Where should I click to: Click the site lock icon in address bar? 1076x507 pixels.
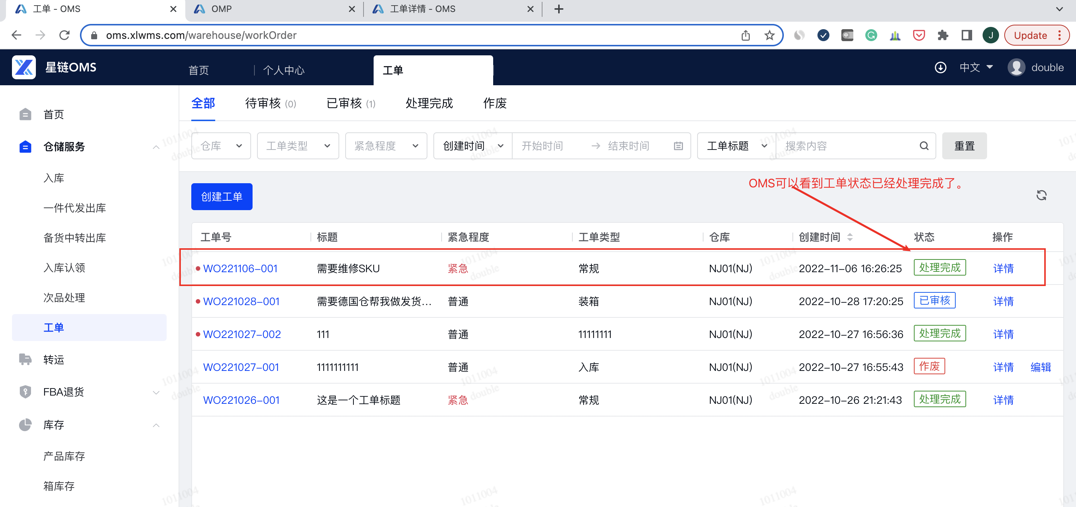[95, 35]
